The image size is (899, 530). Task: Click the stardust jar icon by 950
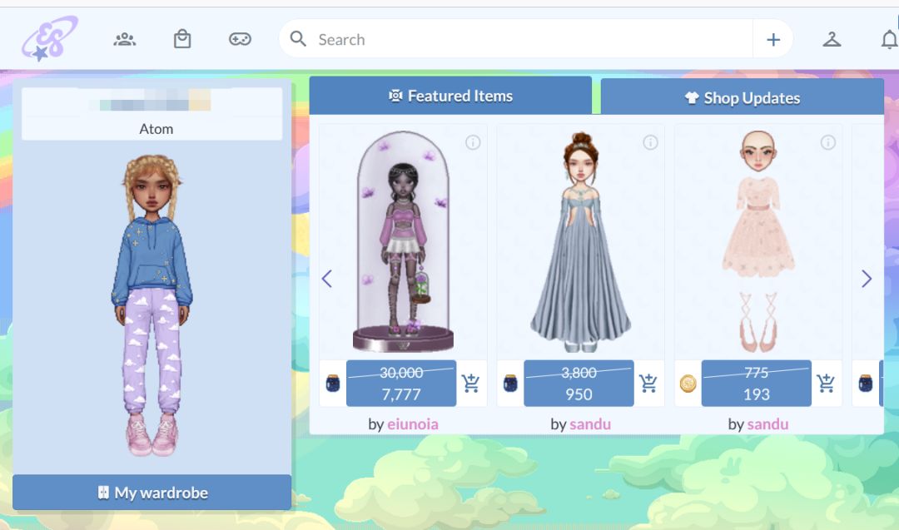510,383
